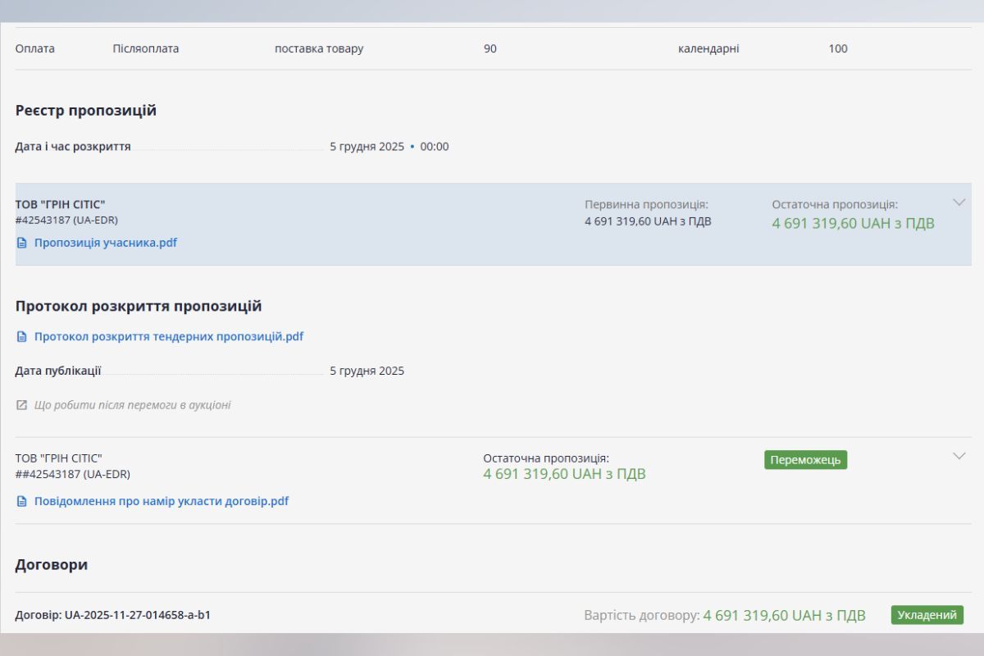984x656 pixels.
Task: Click the file icon beside Повідомлення про намір укласти договір.pdf
Action: tap(22, 501)
